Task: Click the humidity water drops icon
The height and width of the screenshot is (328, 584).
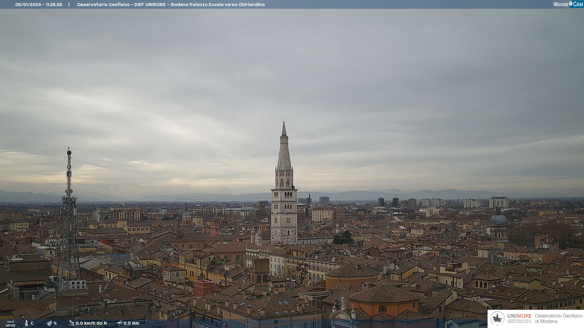Action: pos(50,323)
